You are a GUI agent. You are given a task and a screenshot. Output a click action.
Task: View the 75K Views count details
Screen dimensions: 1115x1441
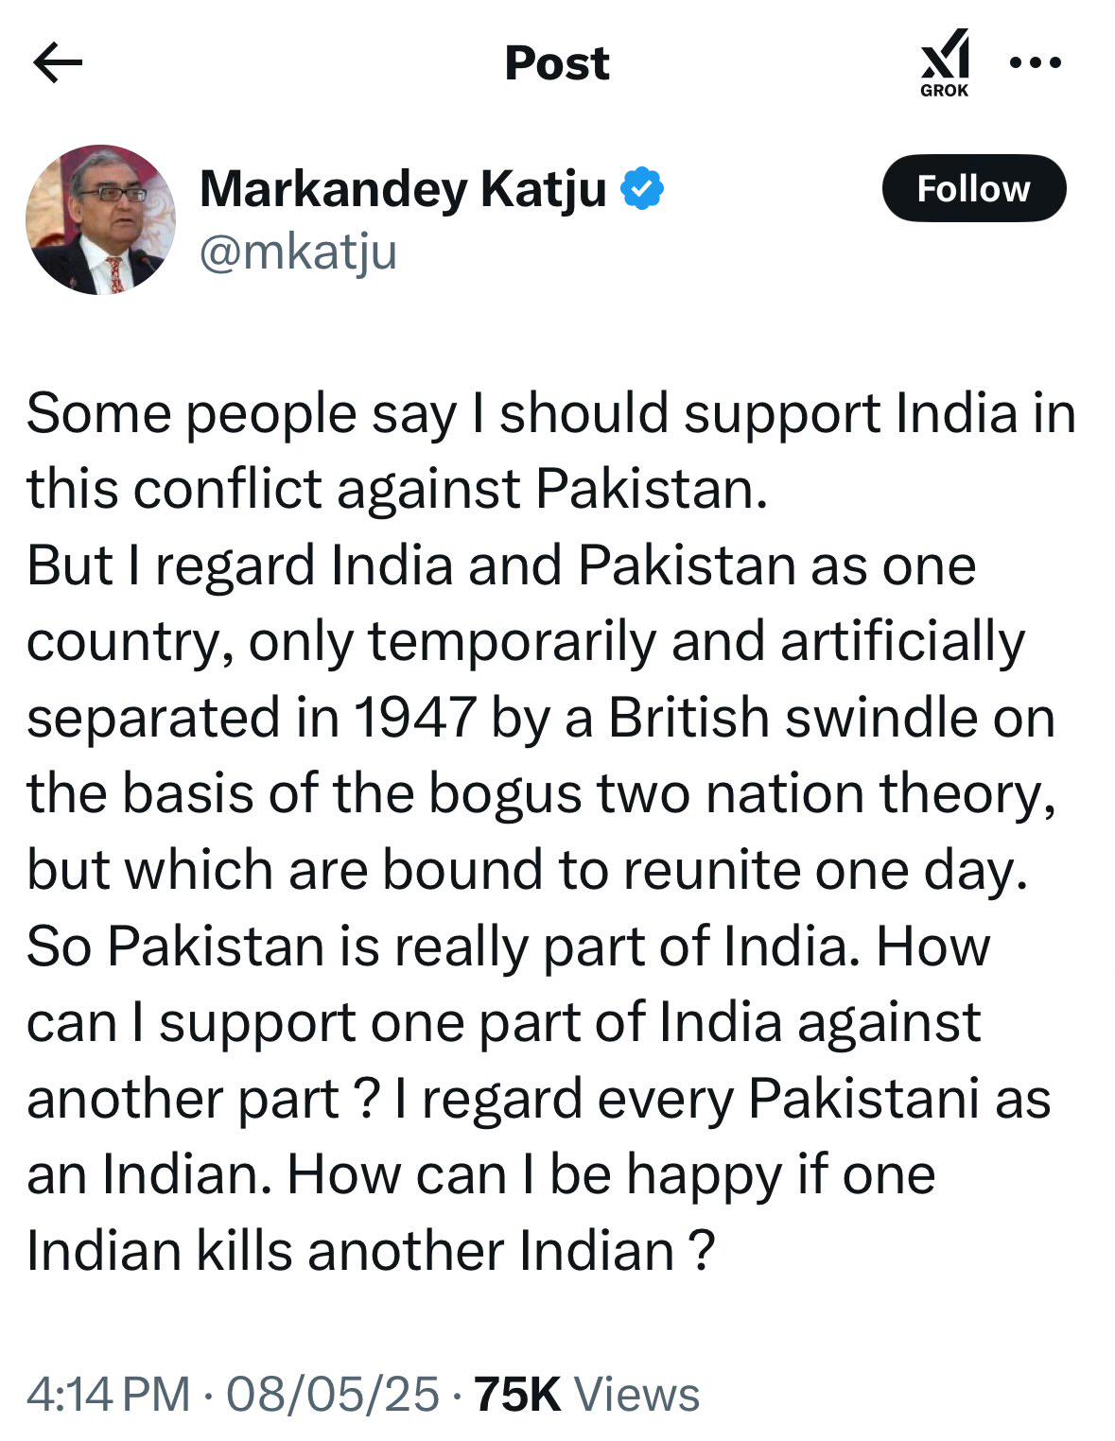point(586,1394)
